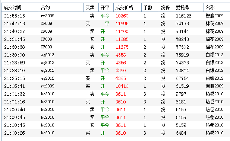Image resolution: width=230 pixels, height=141 pixels.
Task: Click the price cell 11685
Action: click(122, 39)
